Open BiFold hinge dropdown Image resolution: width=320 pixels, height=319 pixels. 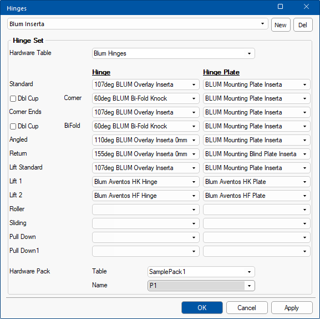(x=145, y=126)
